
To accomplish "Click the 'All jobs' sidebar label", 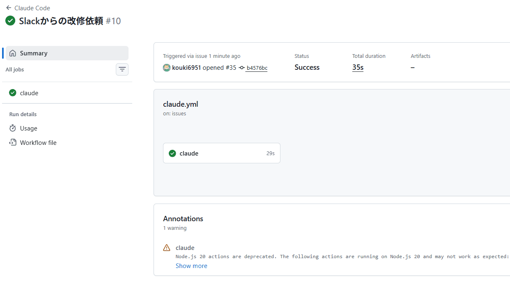I will click(x=15, y=69).
